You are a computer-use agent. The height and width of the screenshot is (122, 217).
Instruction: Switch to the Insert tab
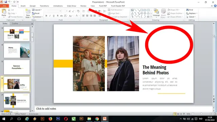(23, 6)
